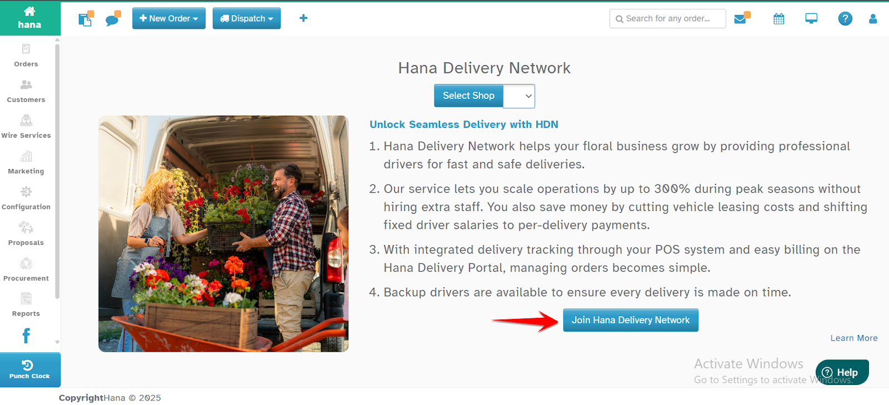Open Wire Services in the sidebar
The image size is (889, 405).
(x=26, y=127)
